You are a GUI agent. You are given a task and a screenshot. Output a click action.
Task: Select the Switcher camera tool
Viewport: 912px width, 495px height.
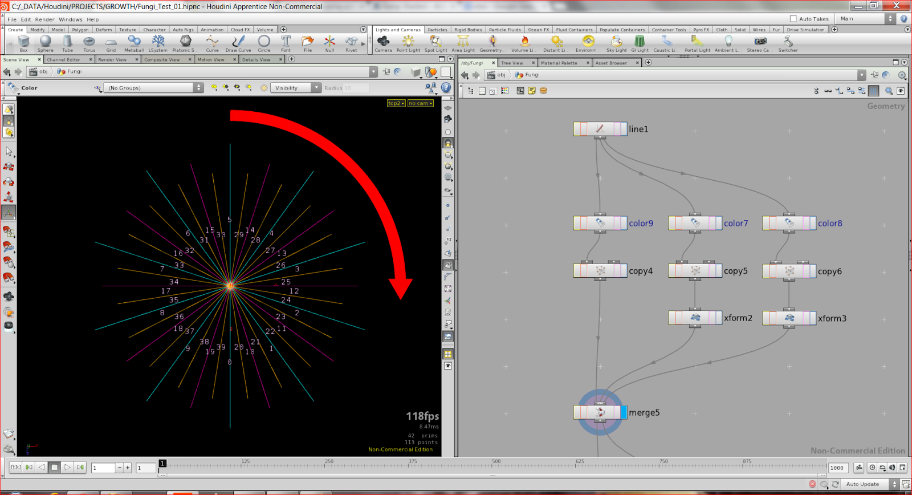[788, 43]
